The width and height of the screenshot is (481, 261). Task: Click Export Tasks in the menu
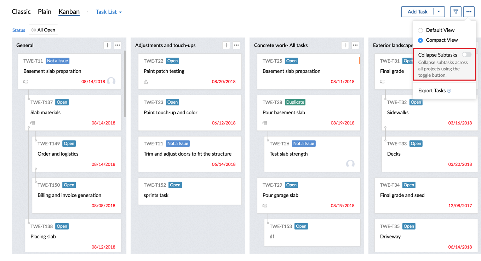(432, 91)
